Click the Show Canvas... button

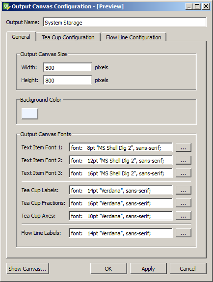coord(27,269)
